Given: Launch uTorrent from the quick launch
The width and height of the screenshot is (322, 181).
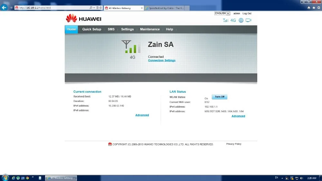Looking at the screenshot, I should (x=18, y=178).
